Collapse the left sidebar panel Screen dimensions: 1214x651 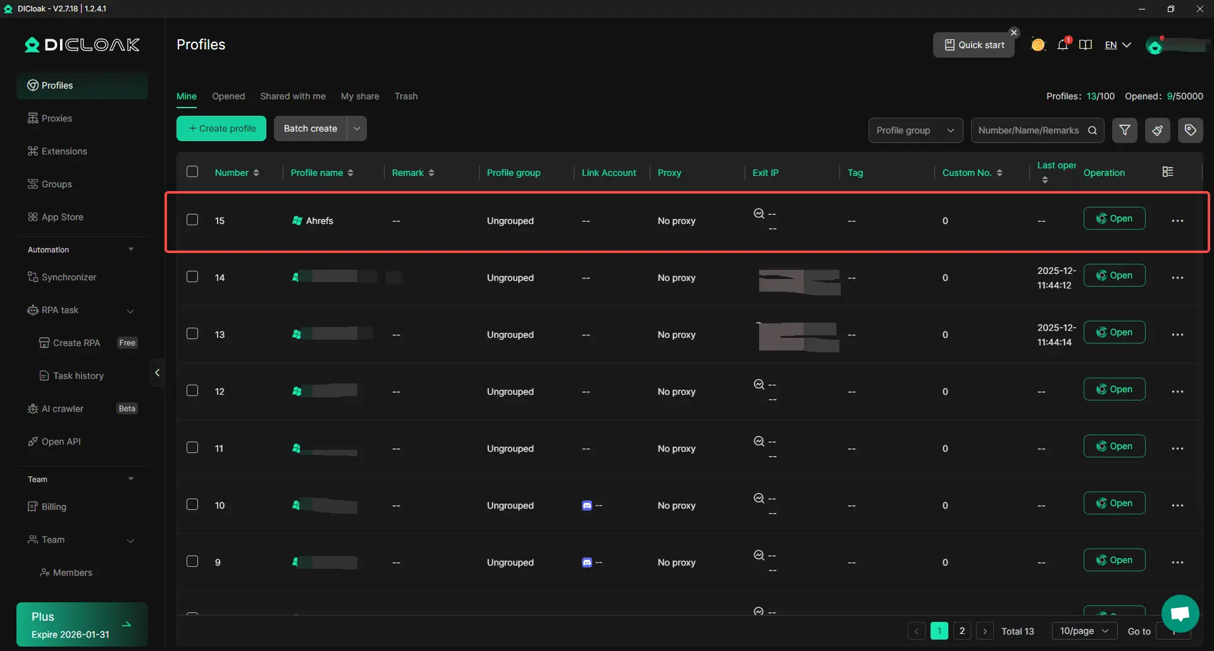[x=157, y=373]
